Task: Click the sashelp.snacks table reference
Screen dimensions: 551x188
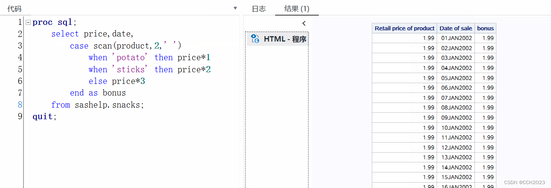Action: [x=109, y=105]
